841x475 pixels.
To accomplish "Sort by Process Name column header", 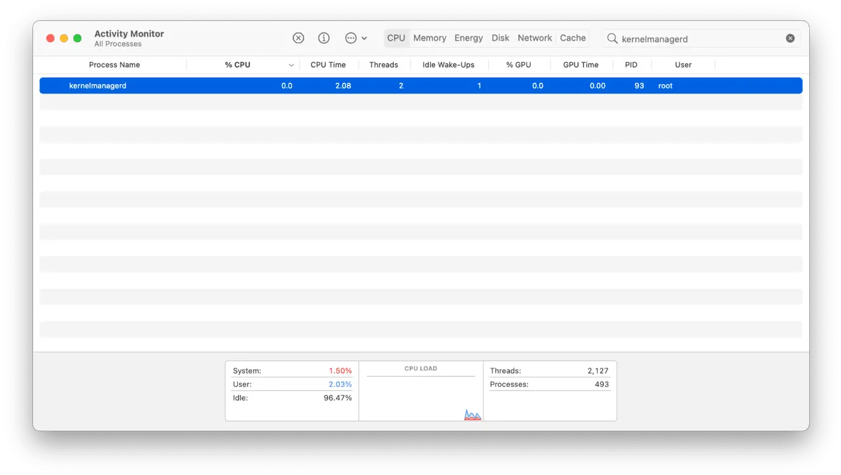I will click(115, 65).
